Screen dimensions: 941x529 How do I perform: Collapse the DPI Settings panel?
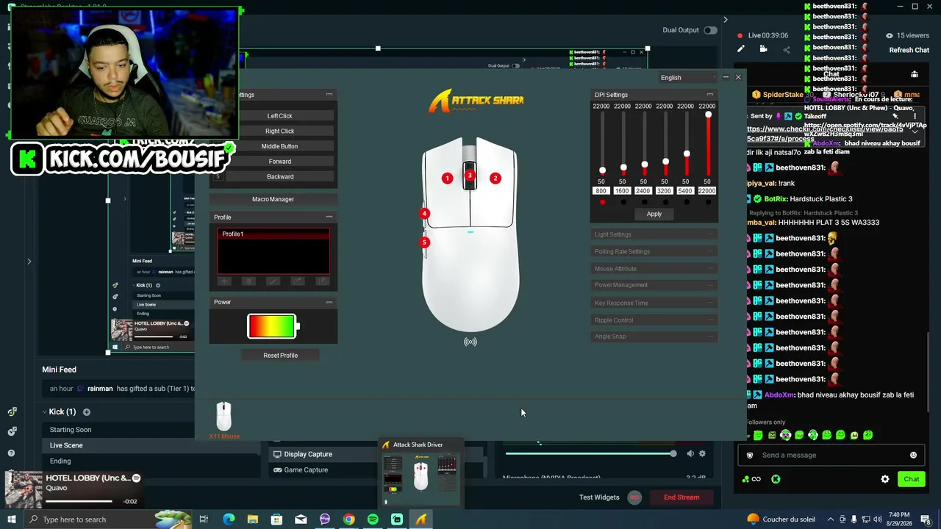(x=710, y=95)
